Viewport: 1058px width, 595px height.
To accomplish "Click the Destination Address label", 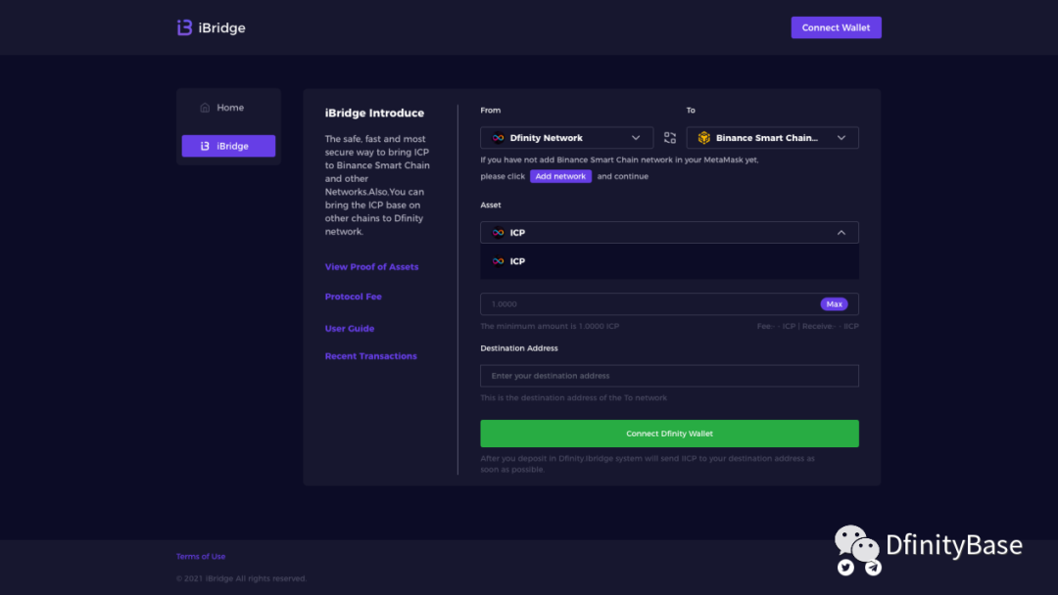I will pos(519,348).
